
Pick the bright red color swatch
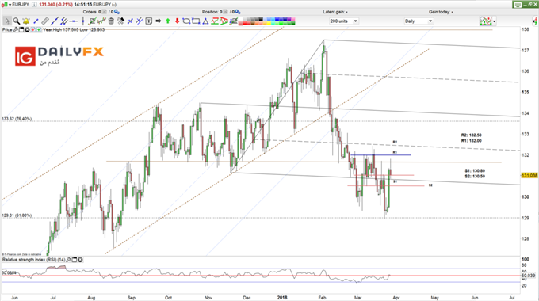pos(245,23)
